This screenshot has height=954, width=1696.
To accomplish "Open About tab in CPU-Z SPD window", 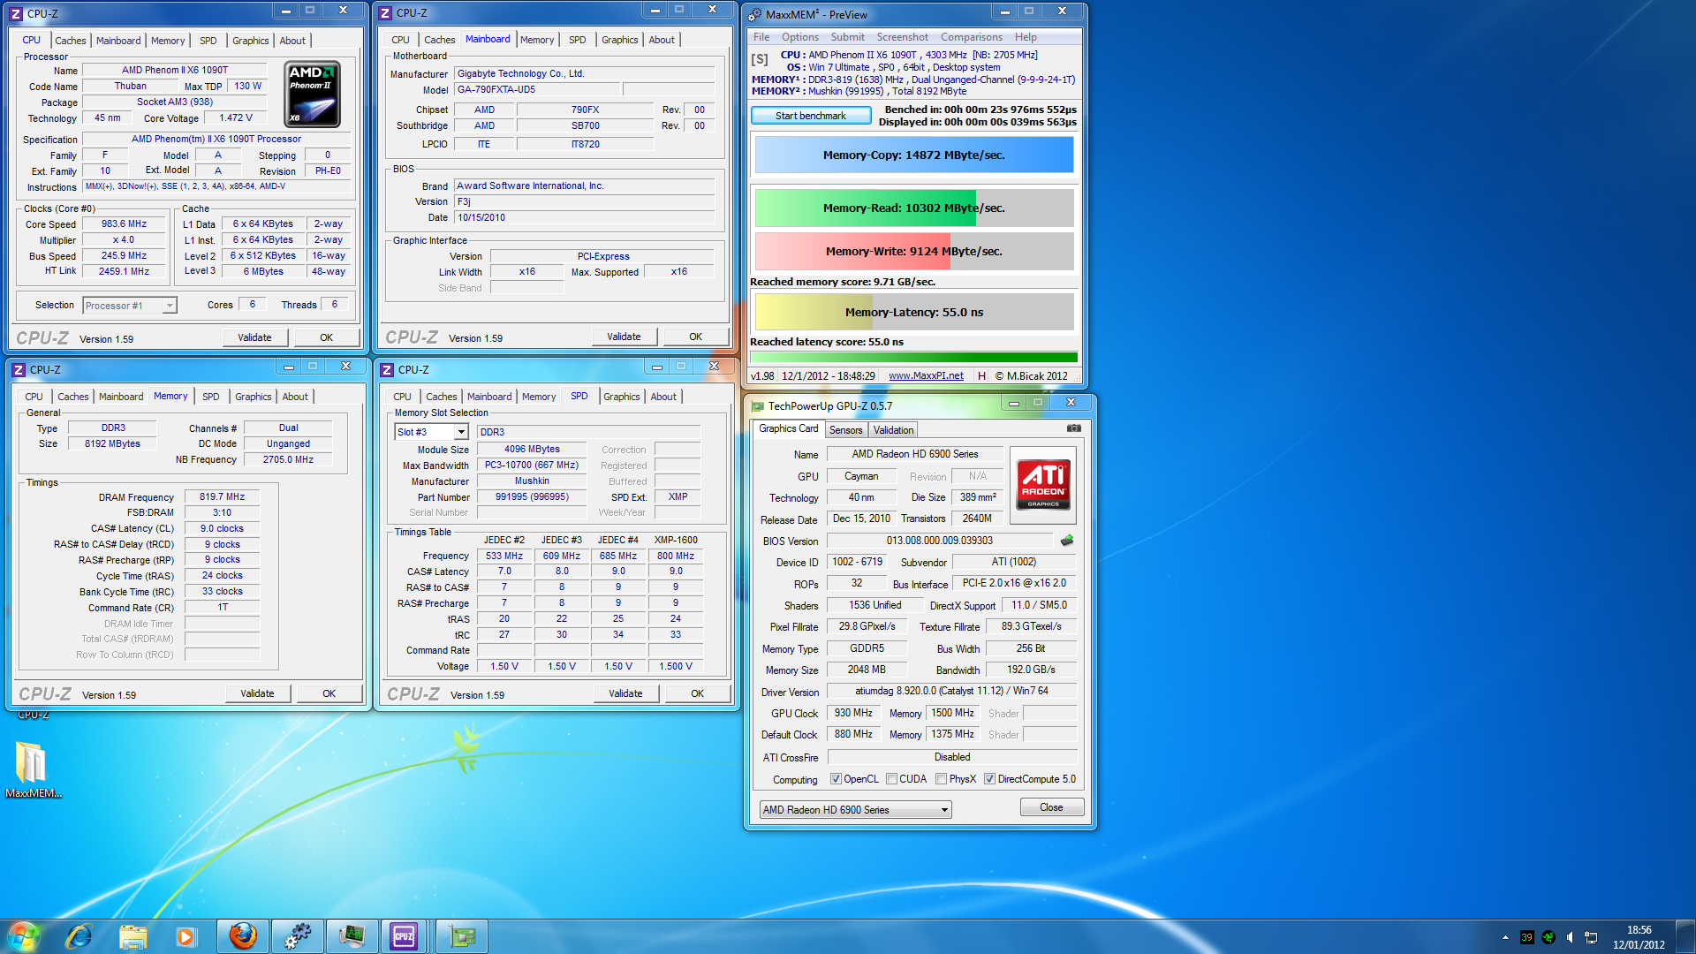I will (x=663, y=397).
